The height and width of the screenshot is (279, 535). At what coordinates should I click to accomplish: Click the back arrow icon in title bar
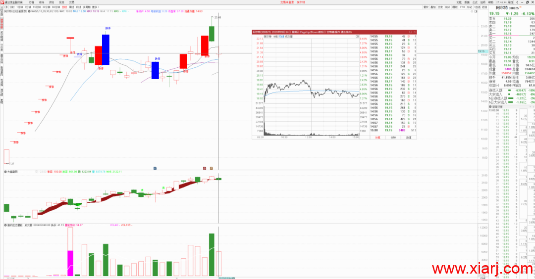tap(517, 2)
